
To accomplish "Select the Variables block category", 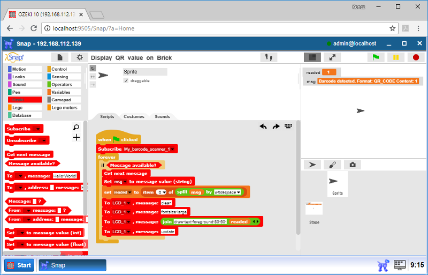I will (64, 92).
